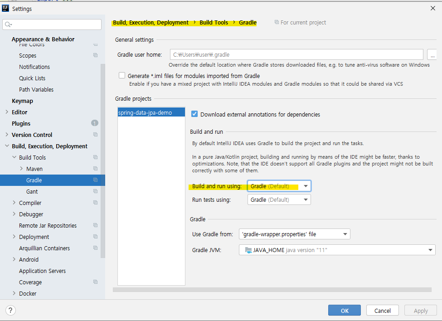Select Scopes settings item

pos(28,55)
